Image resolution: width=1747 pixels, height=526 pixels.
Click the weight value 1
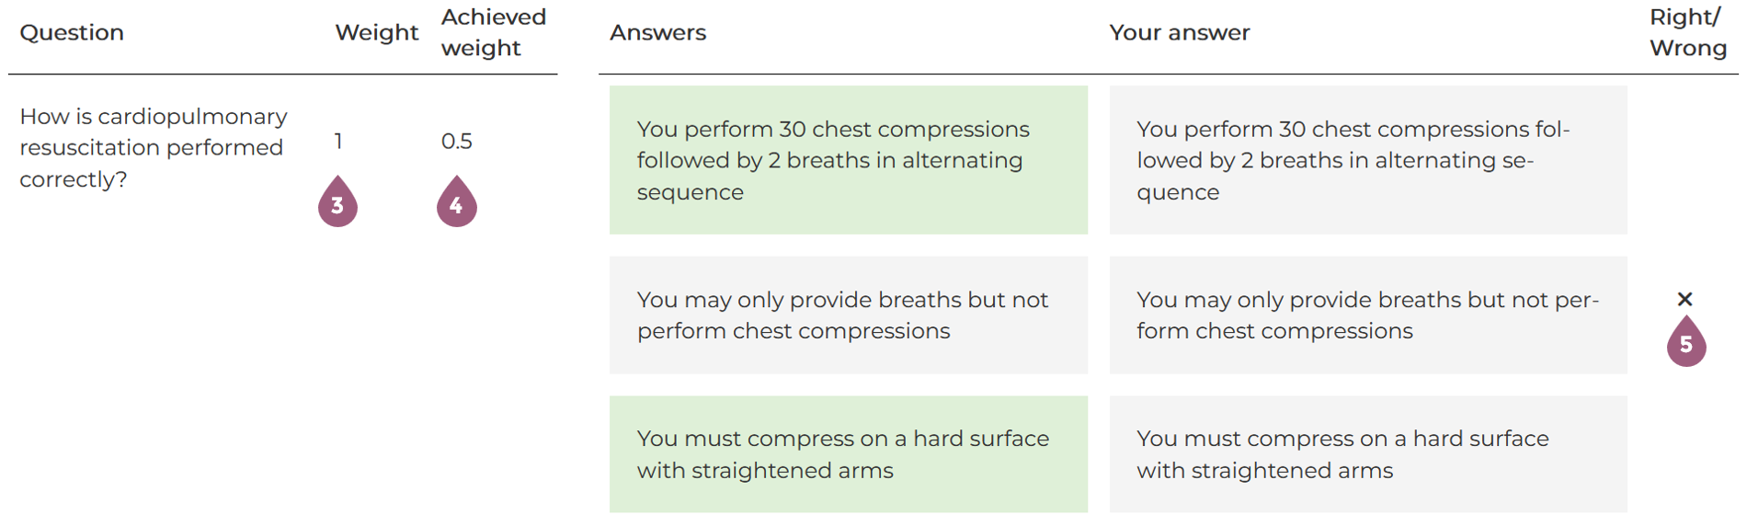(338, 142)
